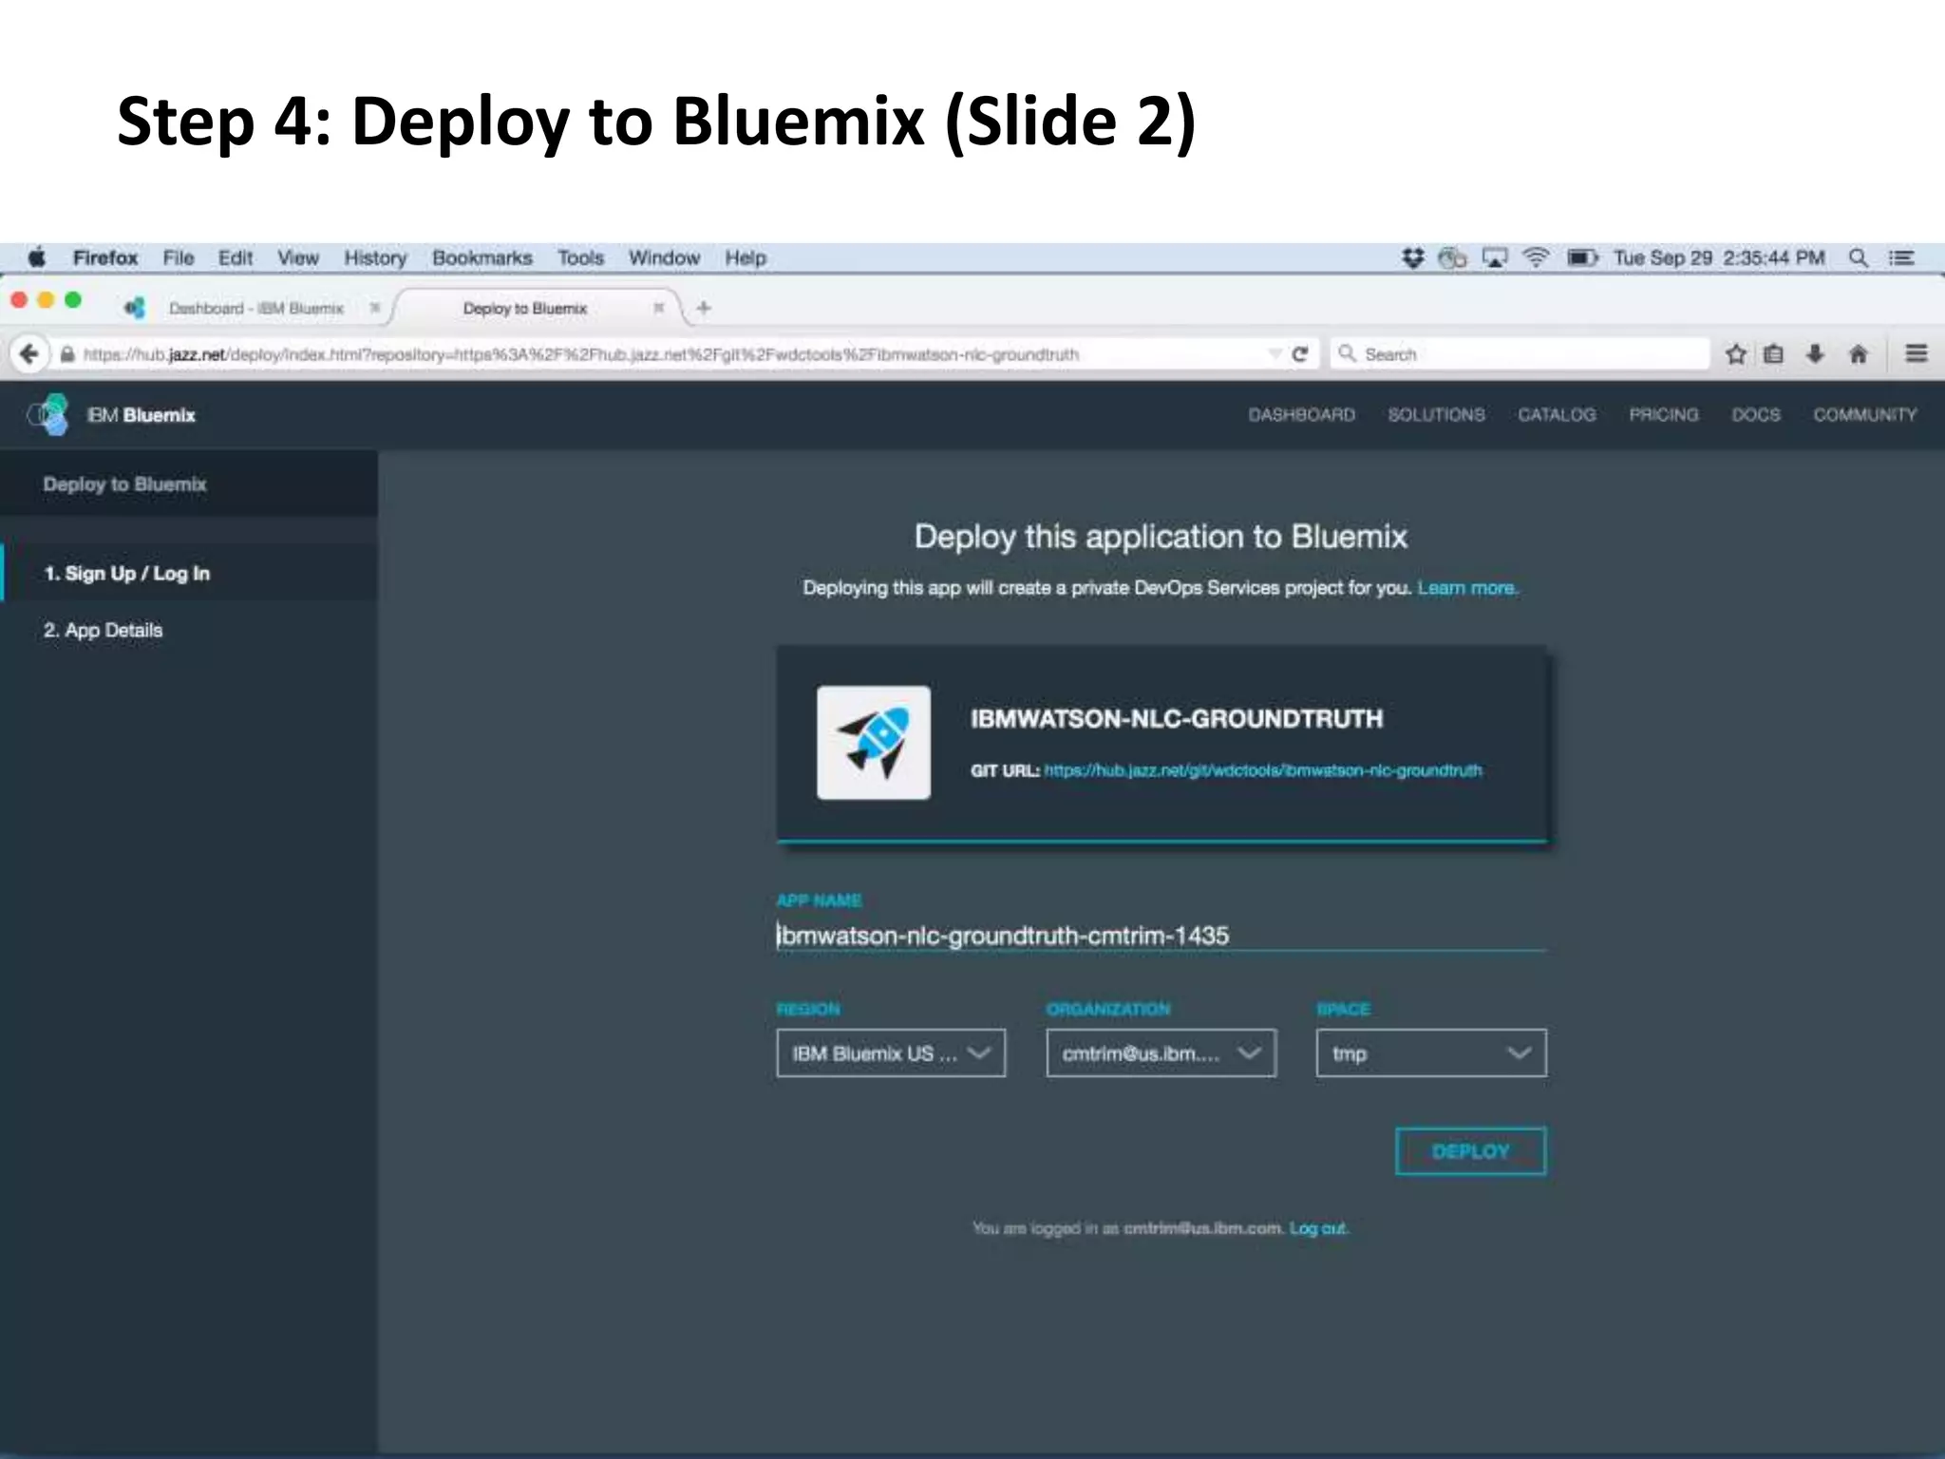The height and width of the screenshot is (1459, 1945).
Task: Go back with the browser back arrow
Action: point(29,354)
